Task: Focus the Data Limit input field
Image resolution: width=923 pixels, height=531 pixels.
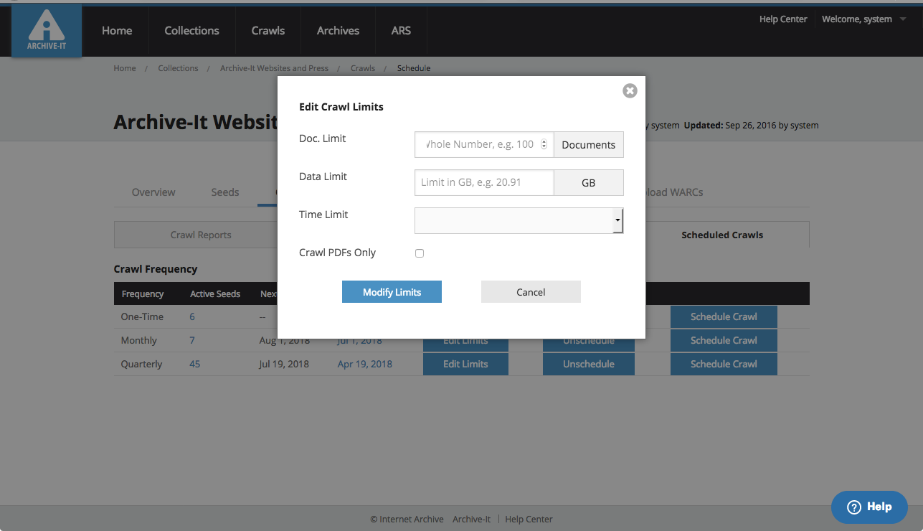Action: point(484,182)
